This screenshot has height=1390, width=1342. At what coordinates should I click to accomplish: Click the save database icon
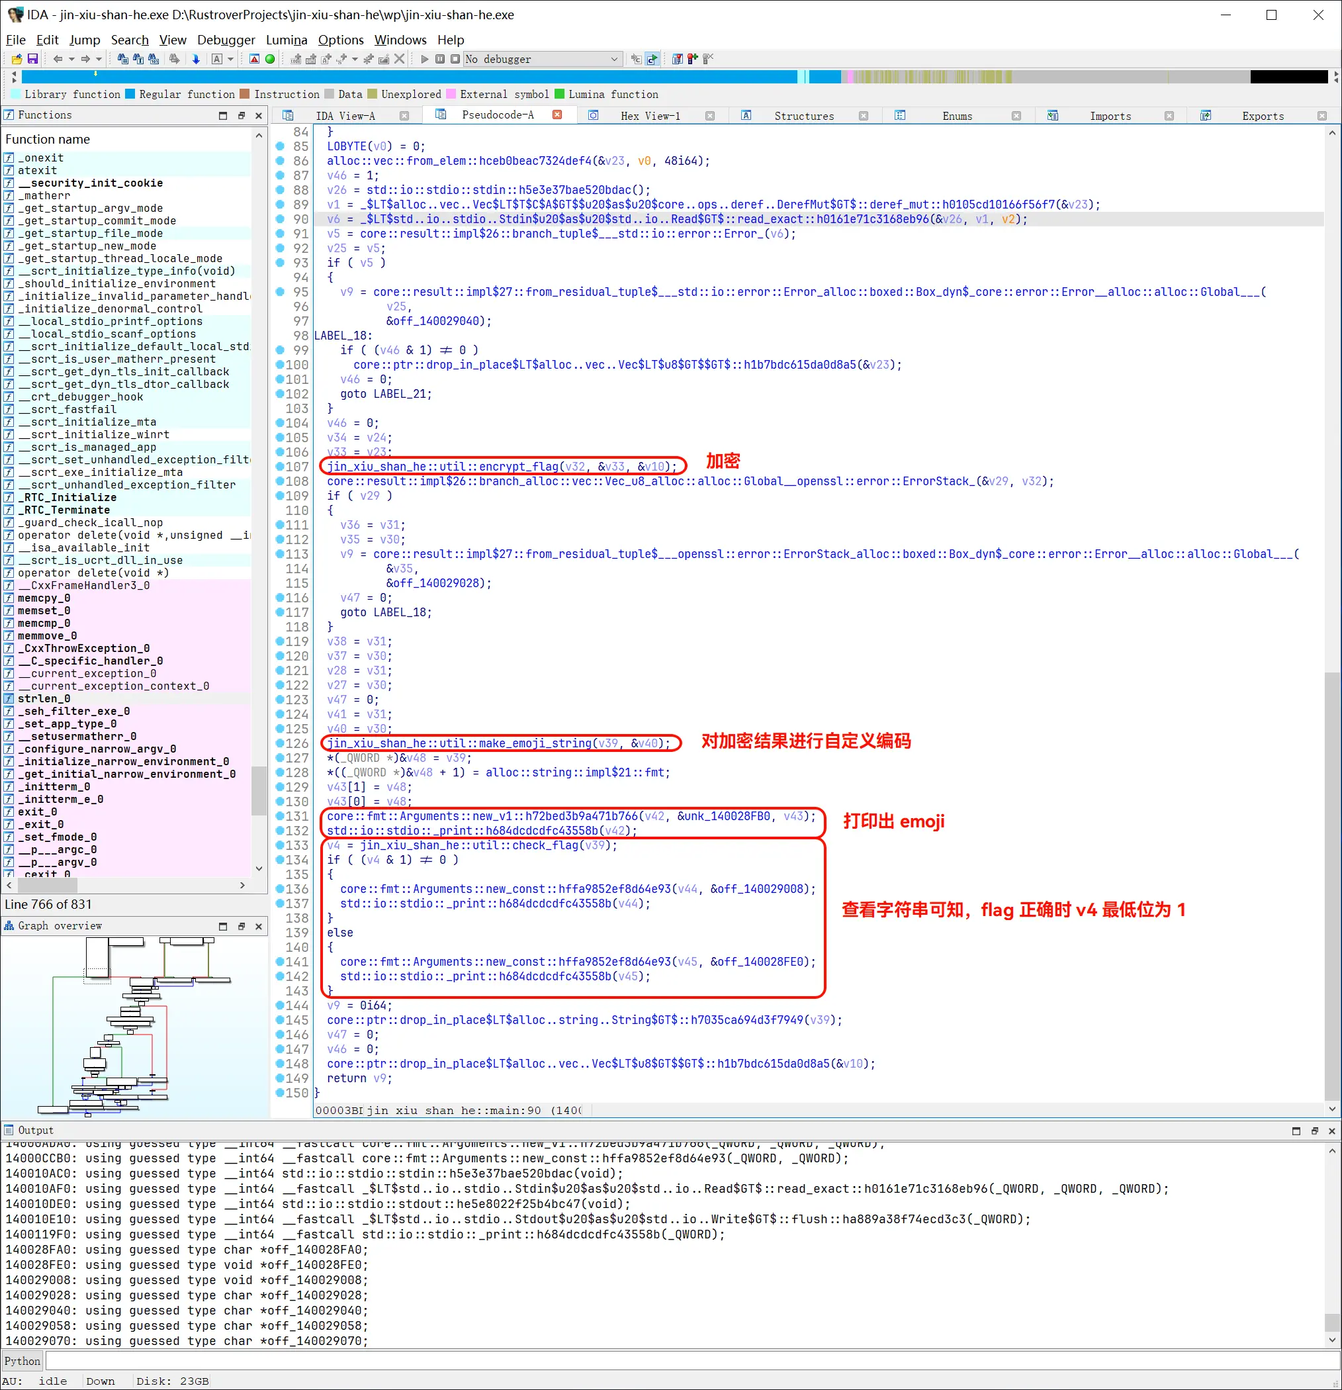pyautogui.click(x=32, y=59)
